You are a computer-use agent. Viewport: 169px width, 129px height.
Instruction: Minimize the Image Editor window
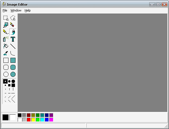coord(152,4)
